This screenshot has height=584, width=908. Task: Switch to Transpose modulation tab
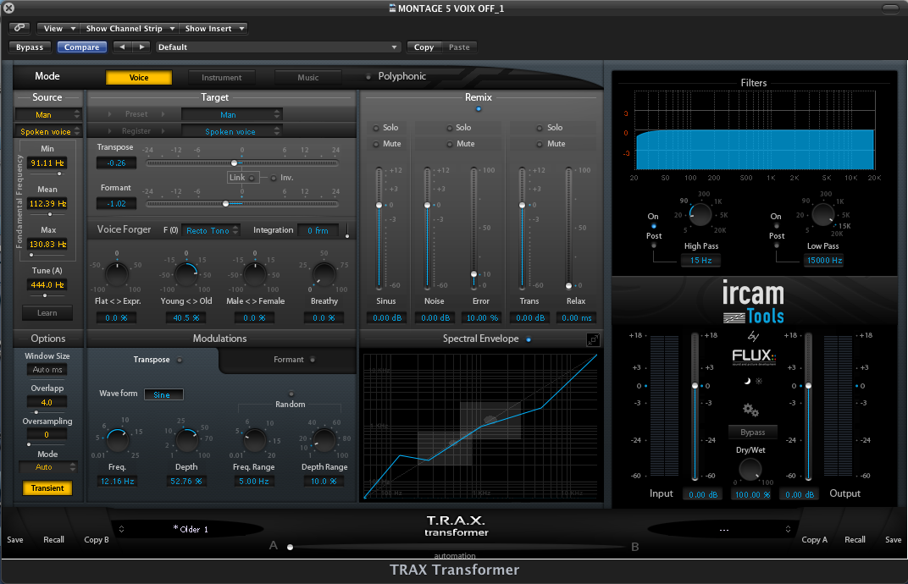coord(152,360)
